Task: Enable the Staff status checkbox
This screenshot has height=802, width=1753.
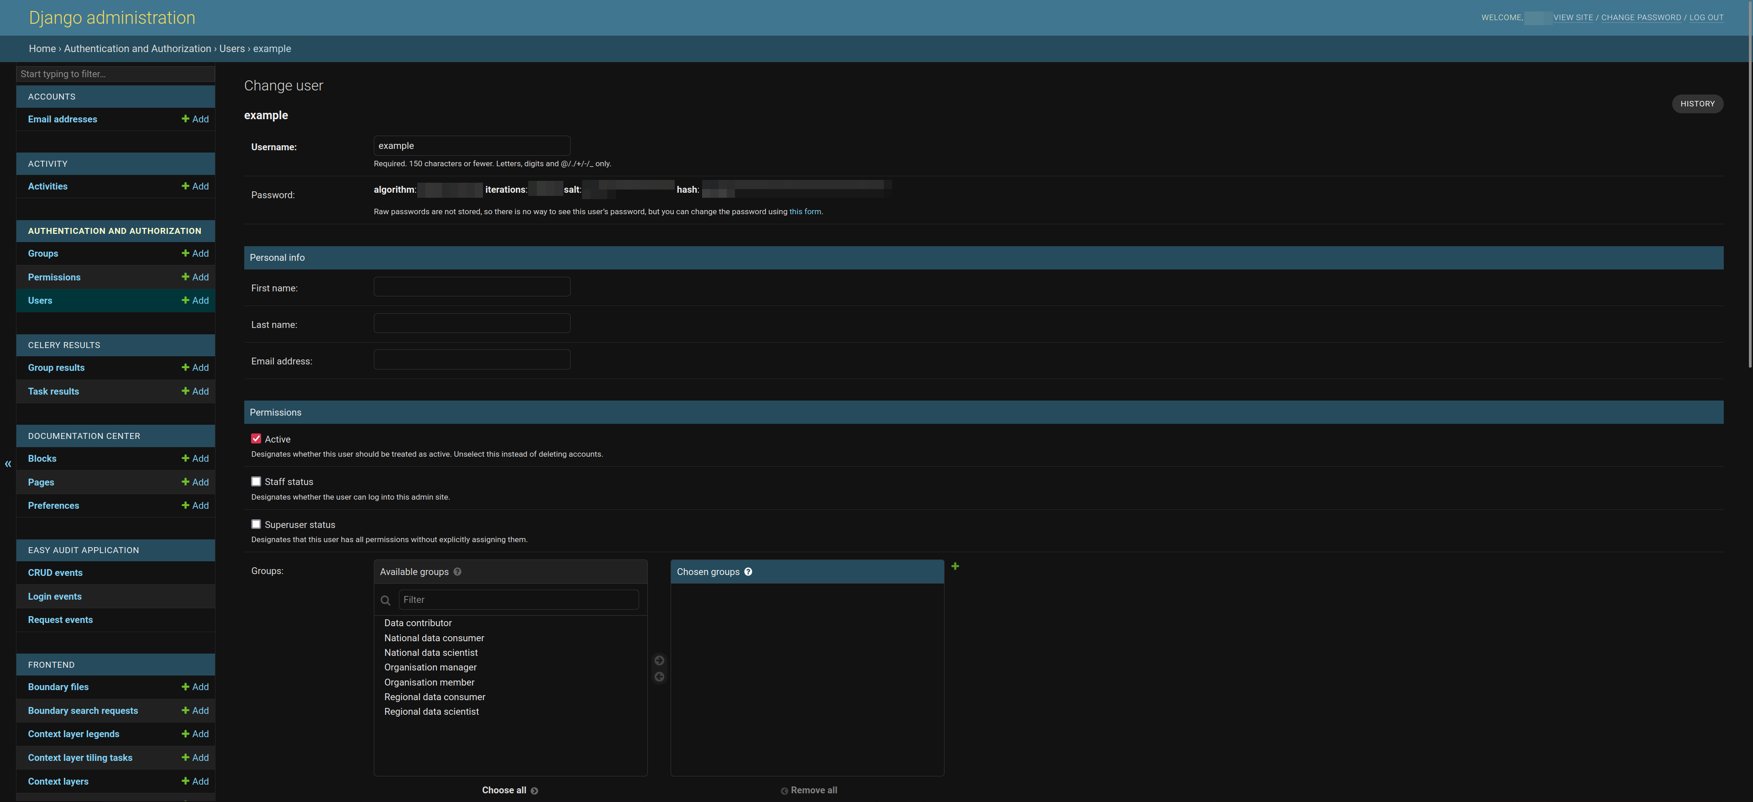Action: 256,481
